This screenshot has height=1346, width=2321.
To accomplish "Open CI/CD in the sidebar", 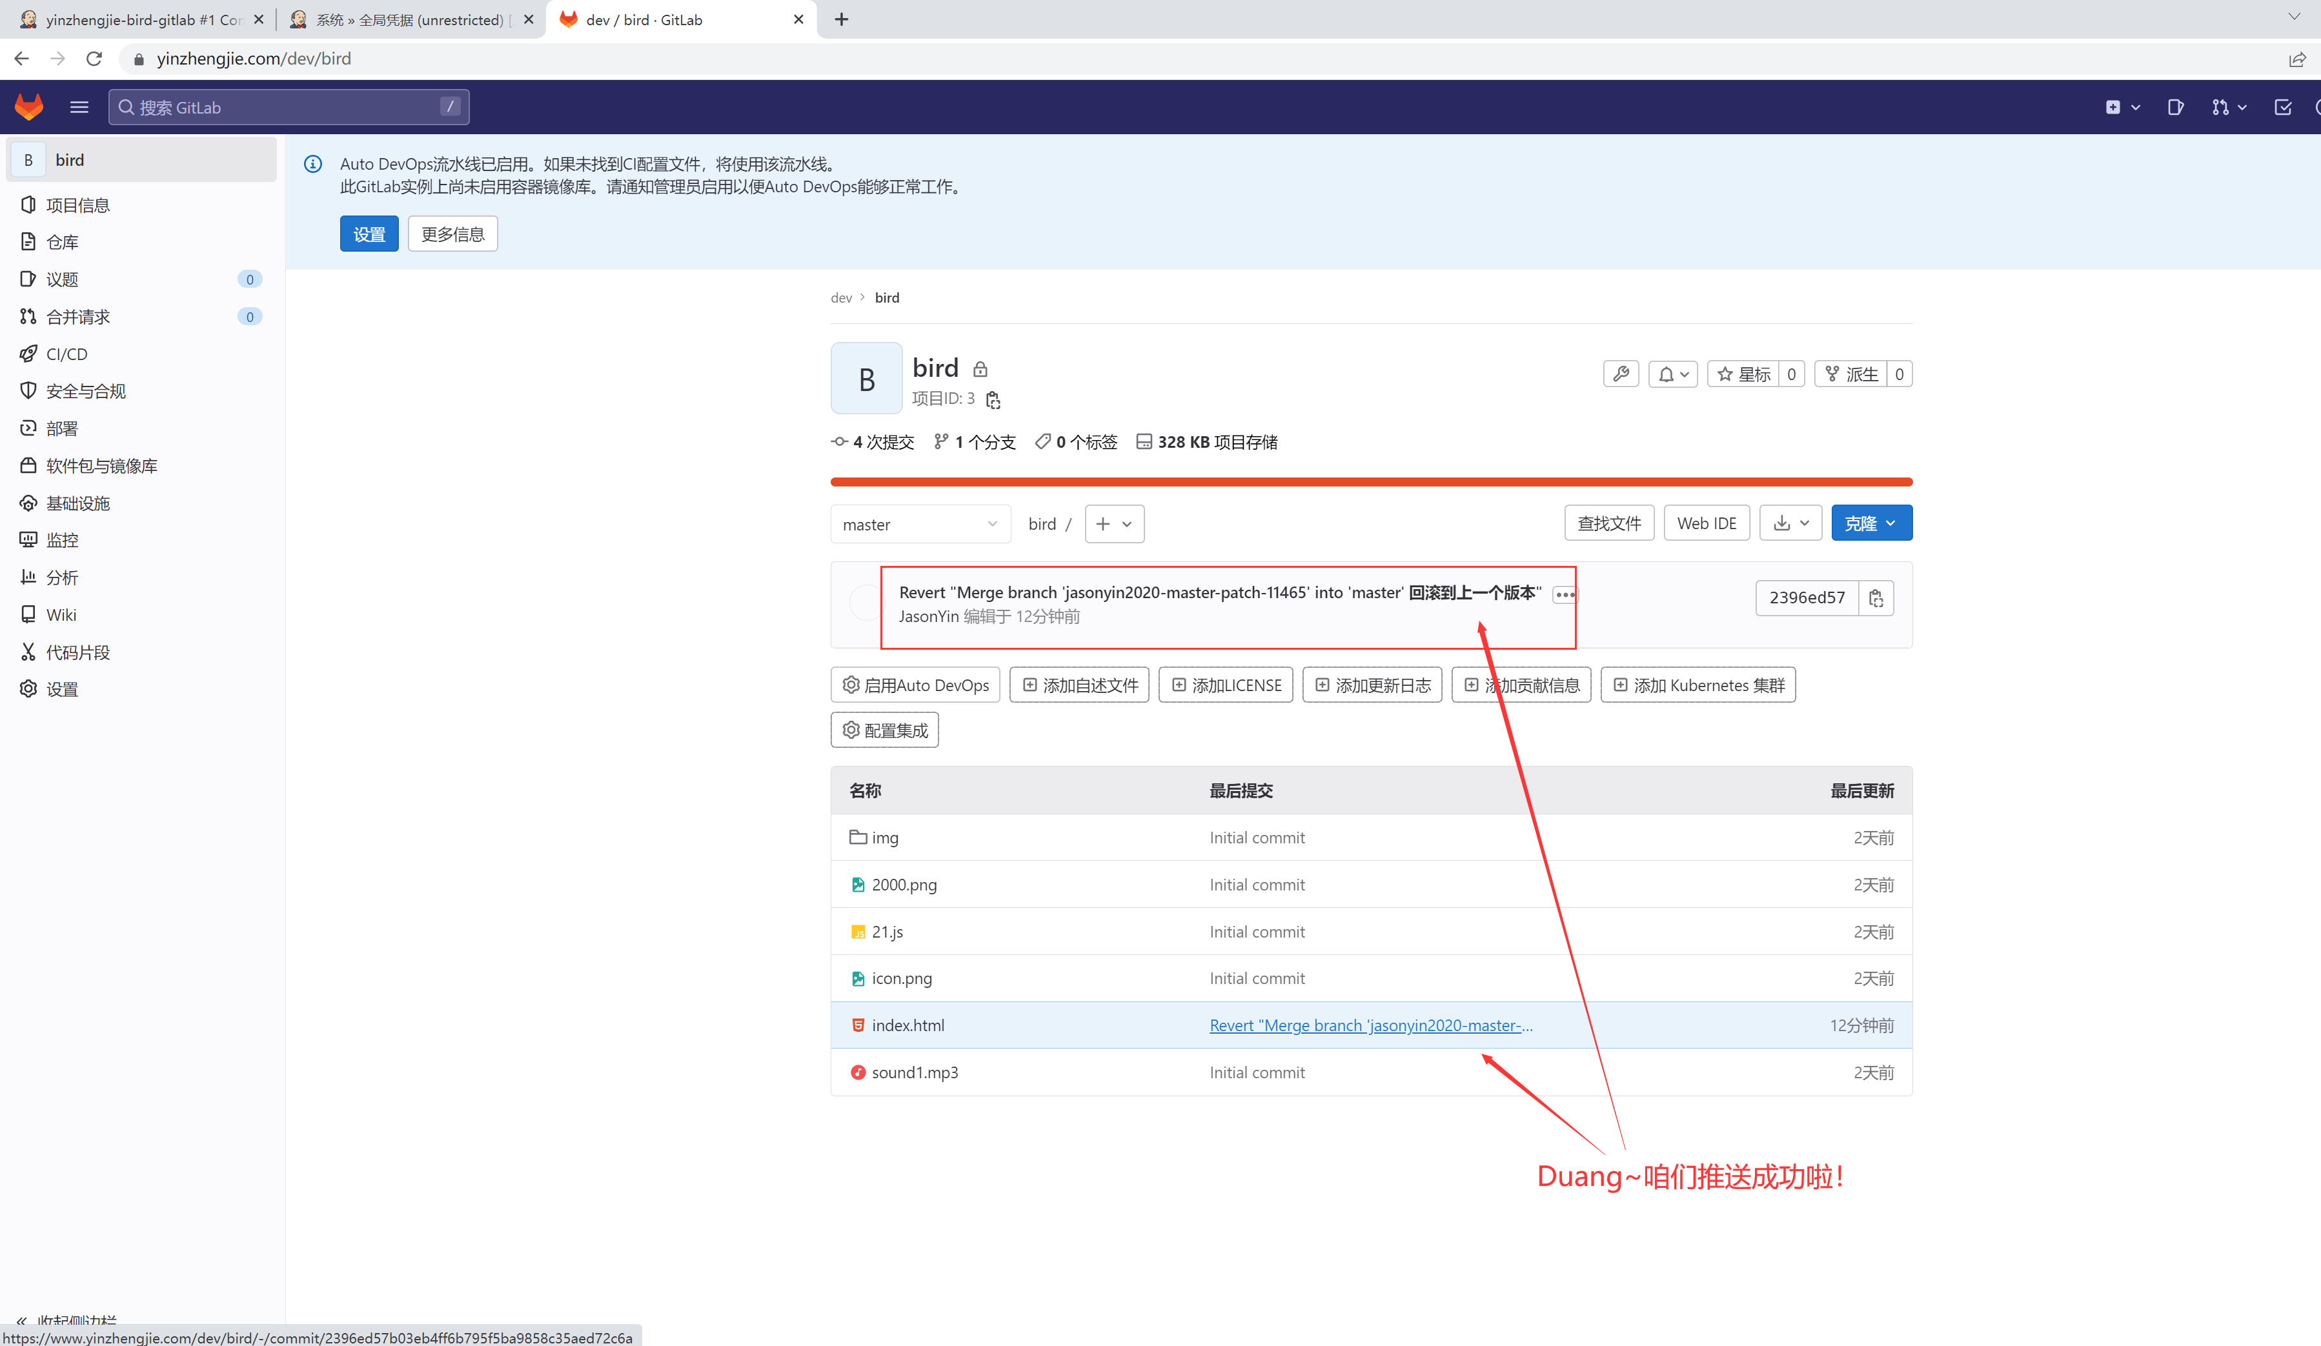I will pos(66,354).
